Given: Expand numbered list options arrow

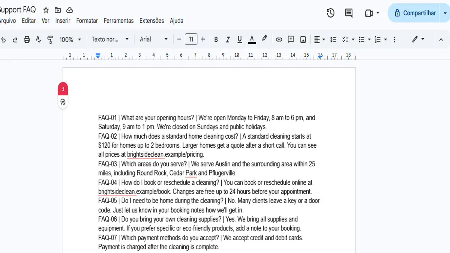Looking at the screenshot, I should click(x=385, y=39).
